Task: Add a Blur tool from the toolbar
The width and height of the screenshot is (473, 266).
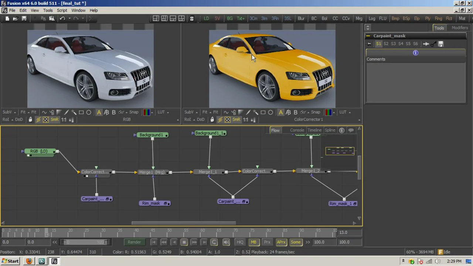Action: pyautogui.click(x=301, y=18)
